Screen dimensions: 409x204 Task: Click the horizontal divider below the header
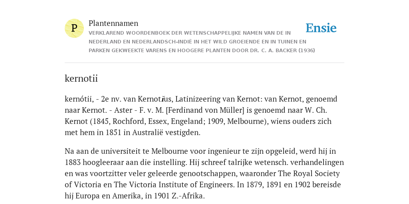(x=204, y=63)
